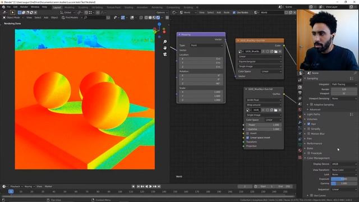Toggle the Use Nodes checkbox
Image resolution: width=359 pixels, height=202 pixels.
[x=234, y=12]
